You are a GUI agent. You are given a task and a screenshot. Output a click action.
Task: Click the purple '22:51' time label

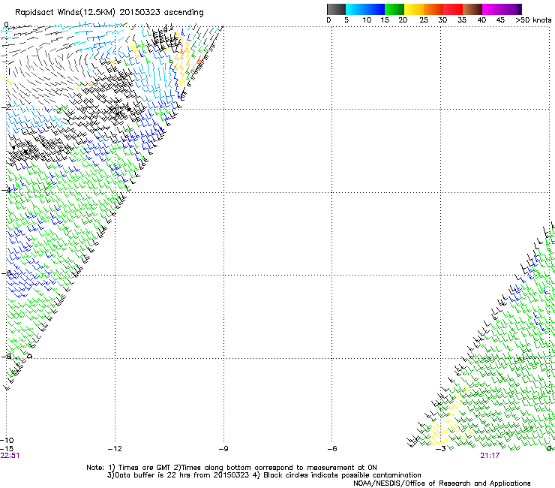click(10, 456)
